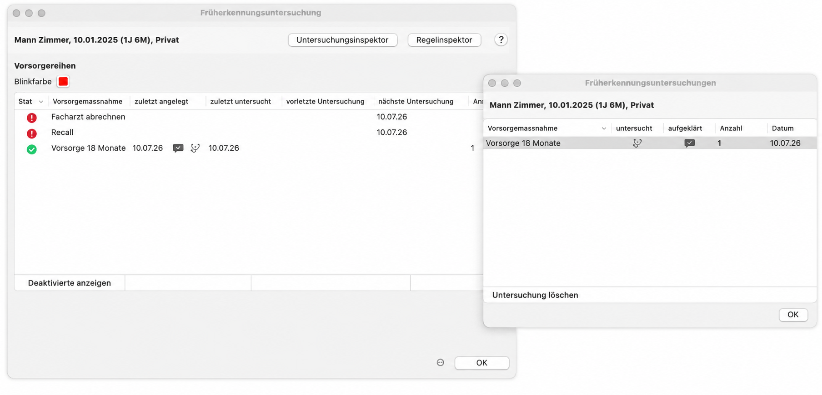Click red alert icon beside Recall
Screen dimensions: 822x395
click(x=31, y=133)
